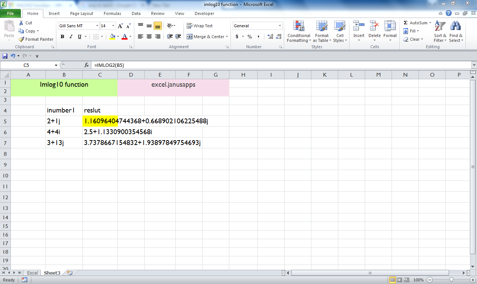Increase indent in Alignment group

coord(178,37)
